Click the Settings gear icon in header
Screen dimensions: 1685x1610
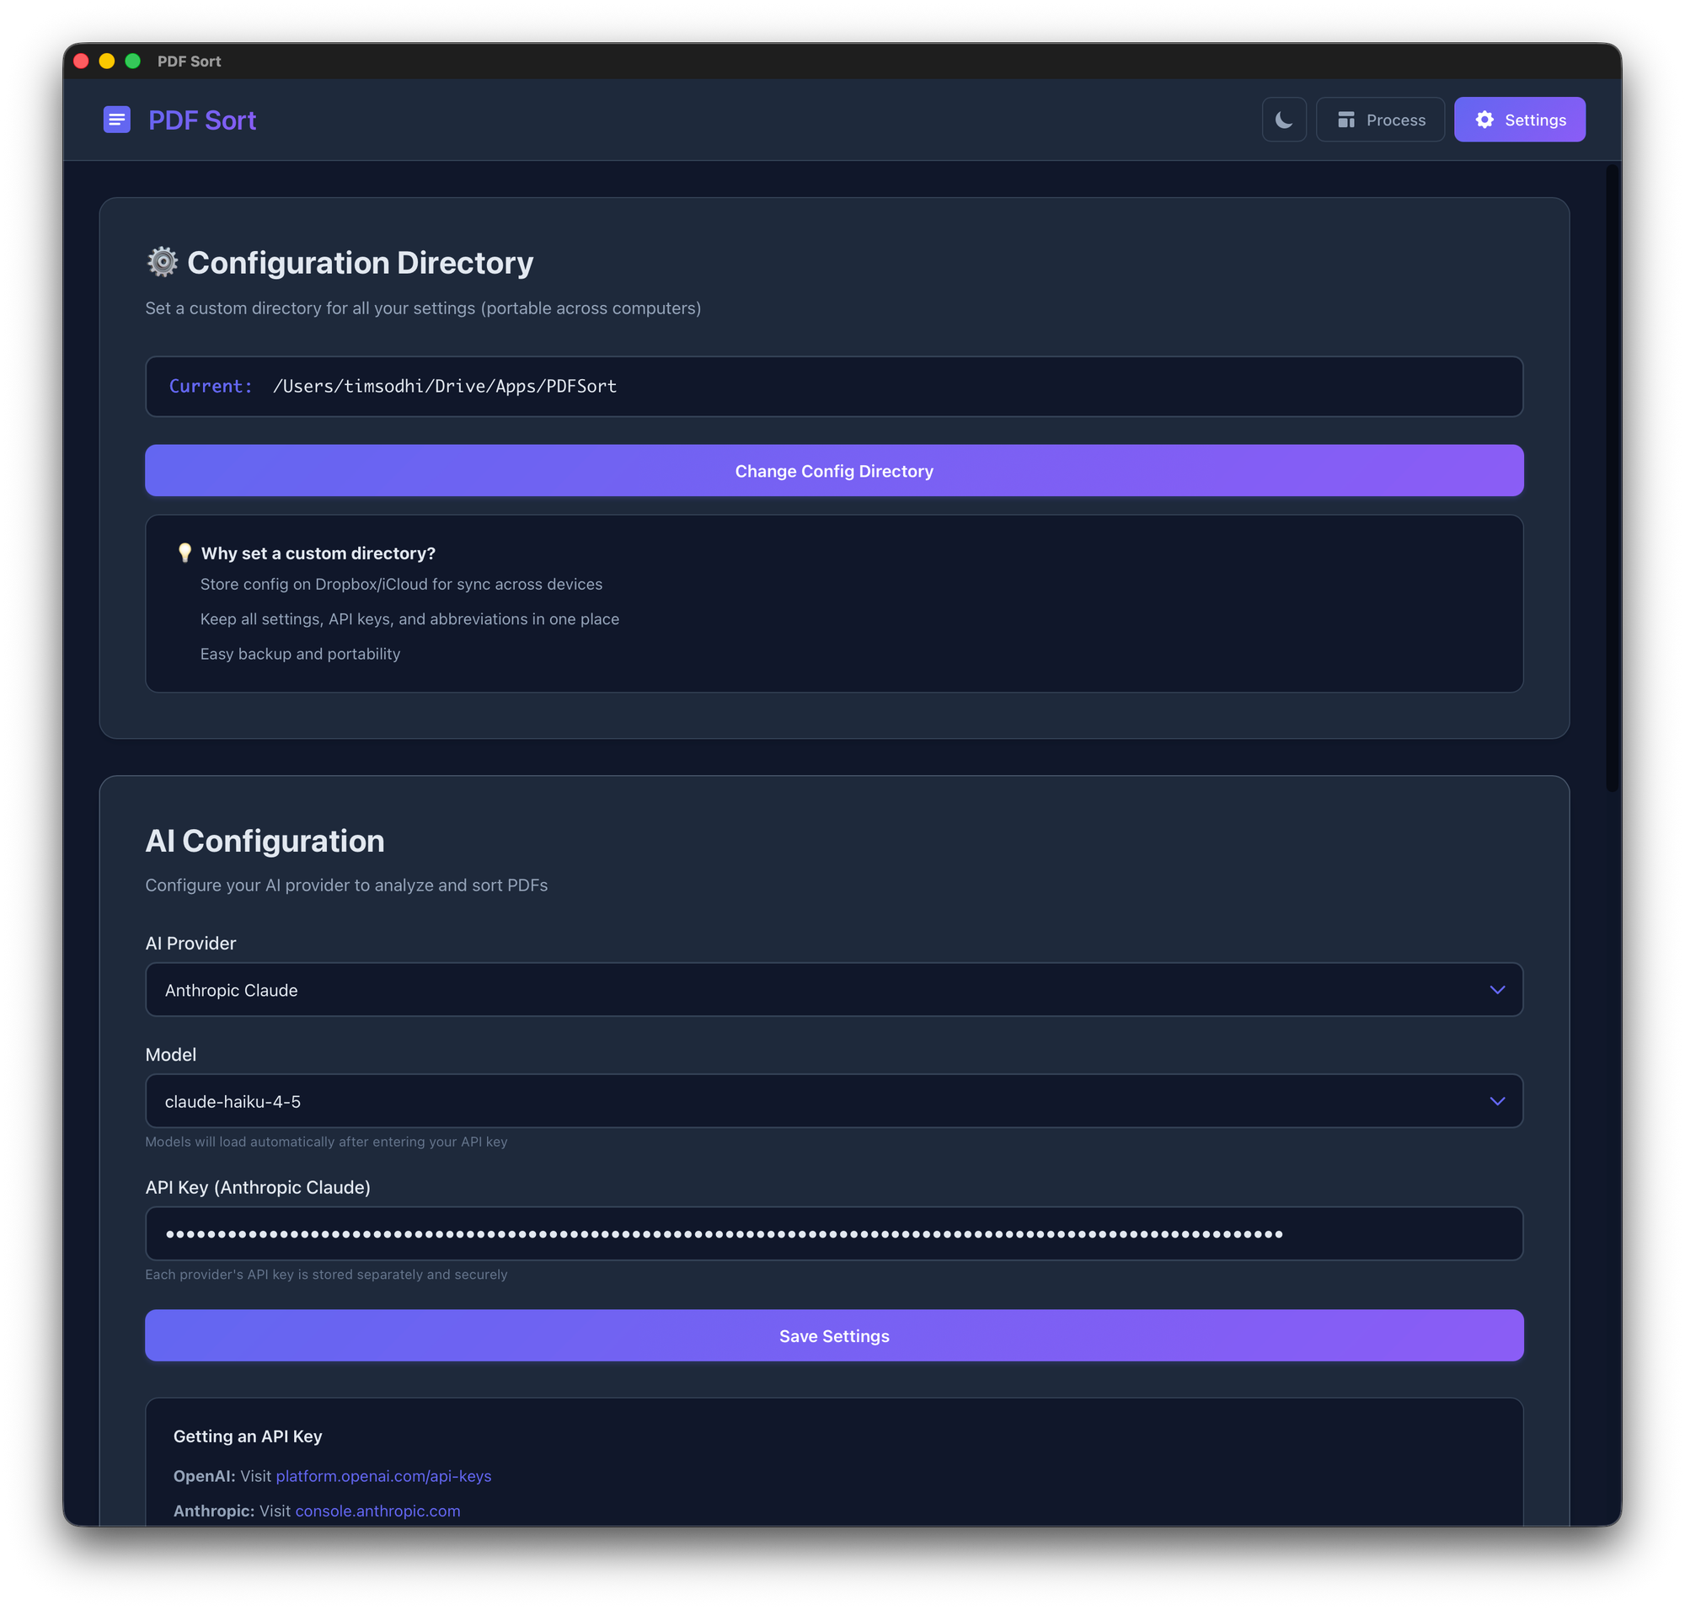[x=1484, y=120]
